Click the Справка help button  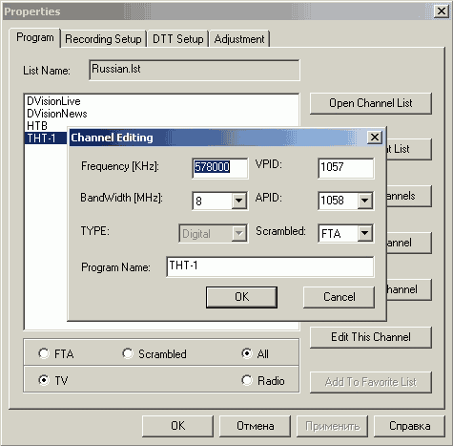(409, 426)
